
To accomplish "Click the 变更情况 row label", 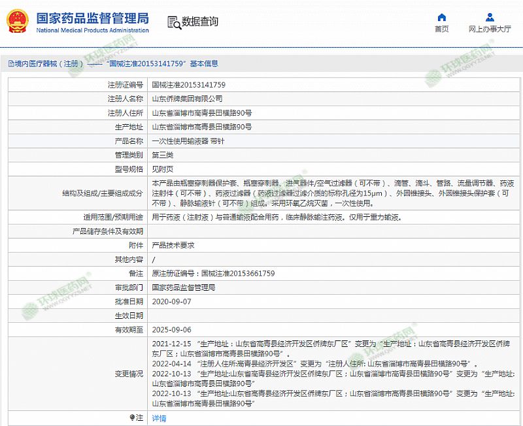I will [x=128, y=374].
